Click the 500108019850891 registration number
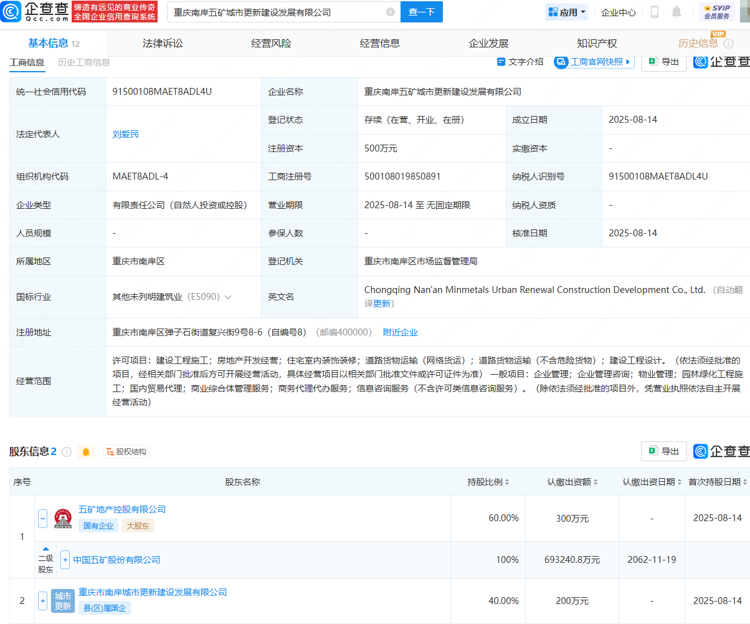Screen dimensions: 750x624 click(402, 176)
